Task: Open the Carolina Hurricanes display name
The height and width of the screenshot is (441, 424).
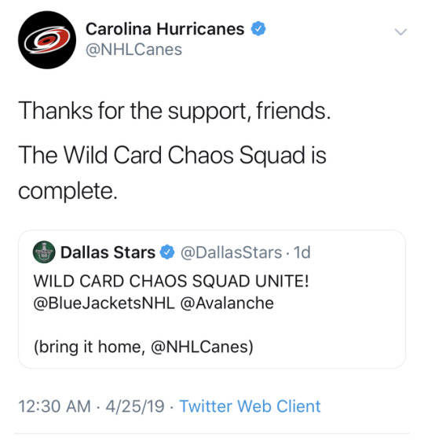Action: pos(165,28)
